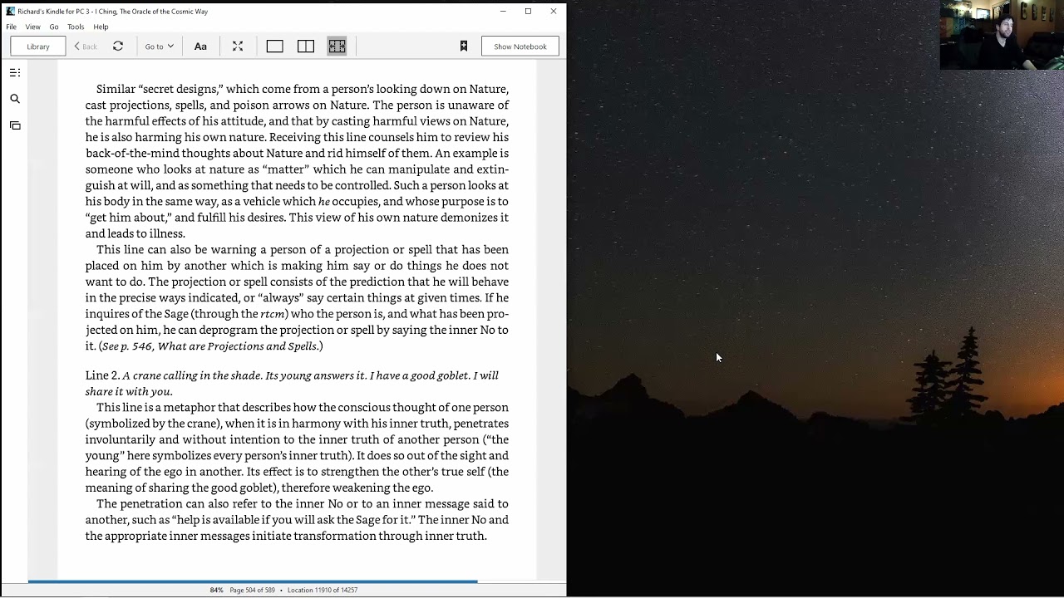The width and height of the screenshot is (1064, 598).
Task: Go Back to previous location
Action: [86, 47]
